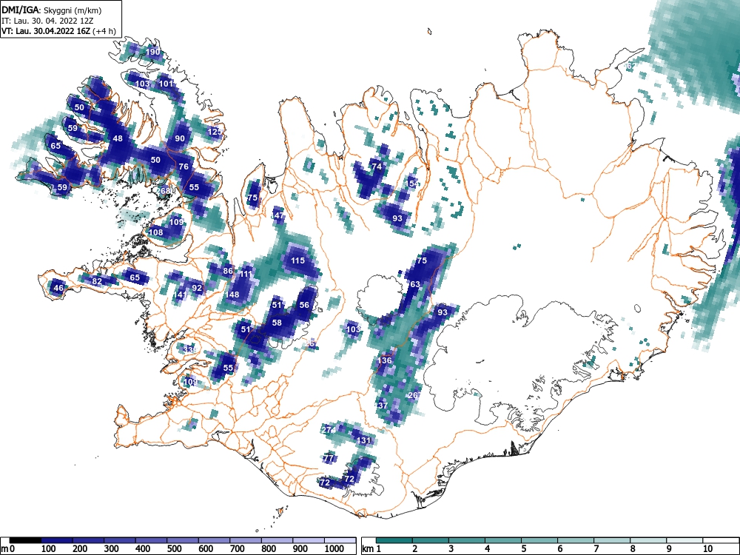Screen dimensions: 740x555
Task: Click the '10' label on the kilometer legend
Action: (707, 549)
